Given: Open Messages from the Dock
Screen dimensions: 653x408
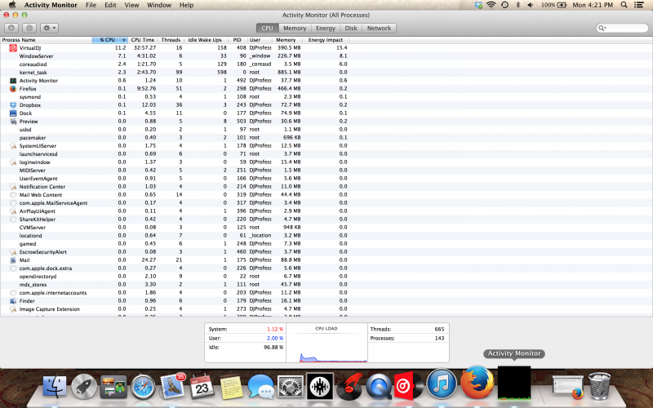Looking at the screenshot, I should [261, 387].
